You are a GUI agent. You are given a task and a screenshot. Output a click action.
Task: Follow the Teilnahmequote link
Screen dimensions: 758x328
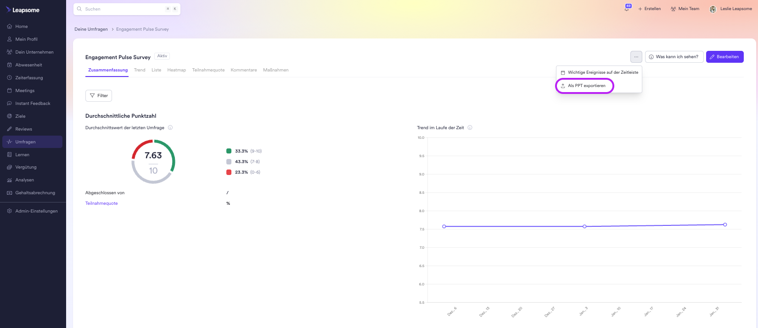pos(101,203)
